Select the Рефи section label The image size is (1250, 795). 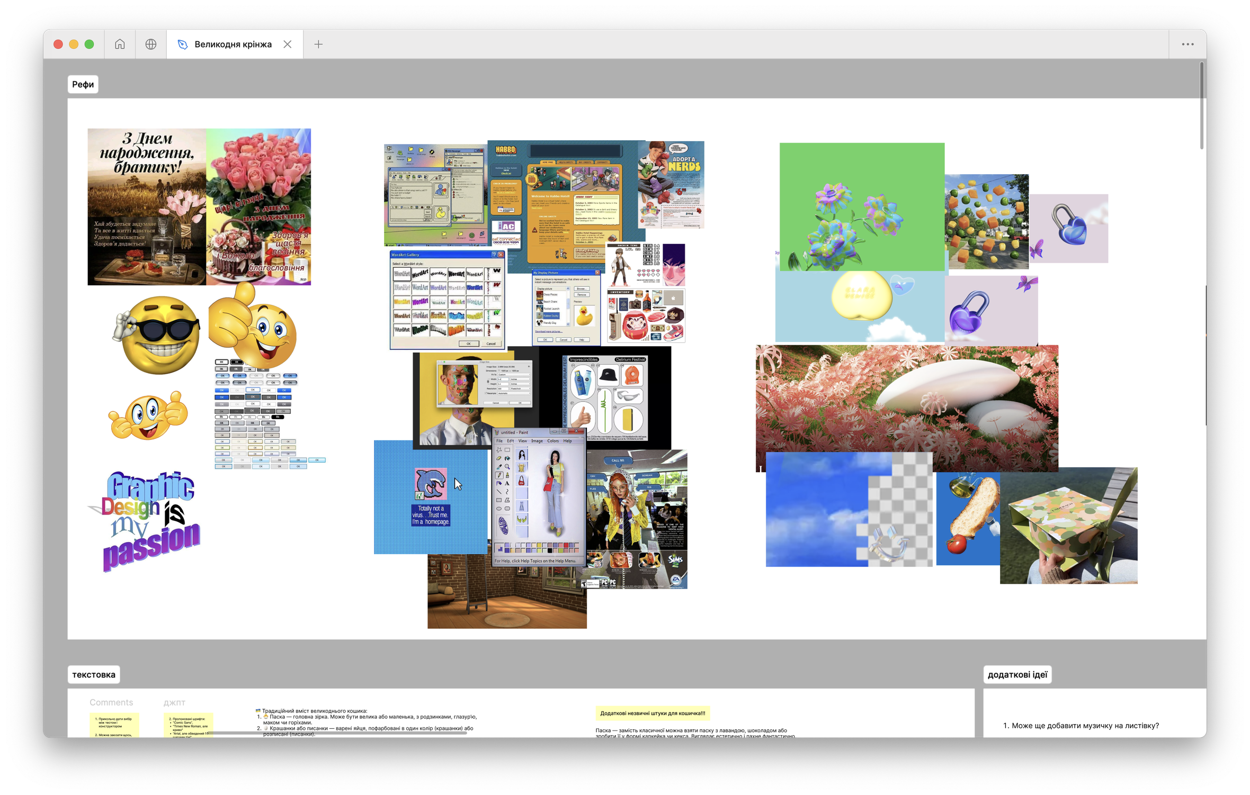click(x=83, y=84)
